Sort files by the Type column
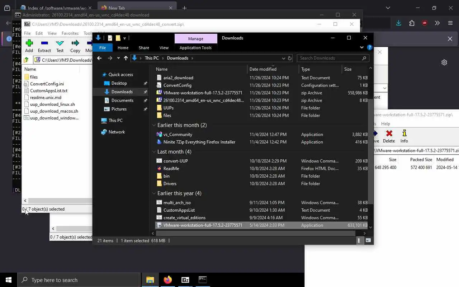 pyautogui.click(x=320, y=69)
